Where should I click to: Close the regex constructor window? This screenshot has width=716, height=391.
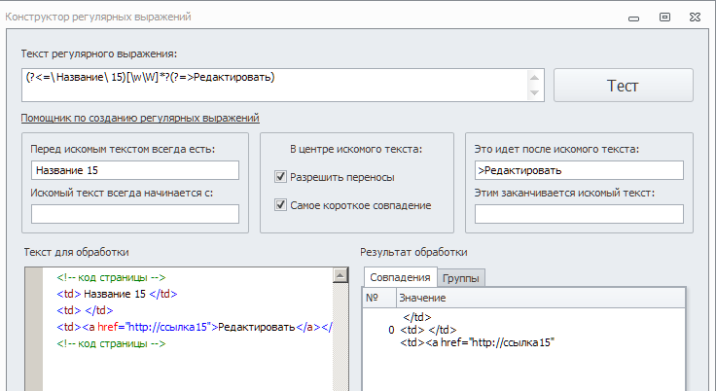pos(698,17)
